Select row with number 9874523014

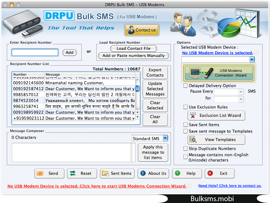pos(74,100)
